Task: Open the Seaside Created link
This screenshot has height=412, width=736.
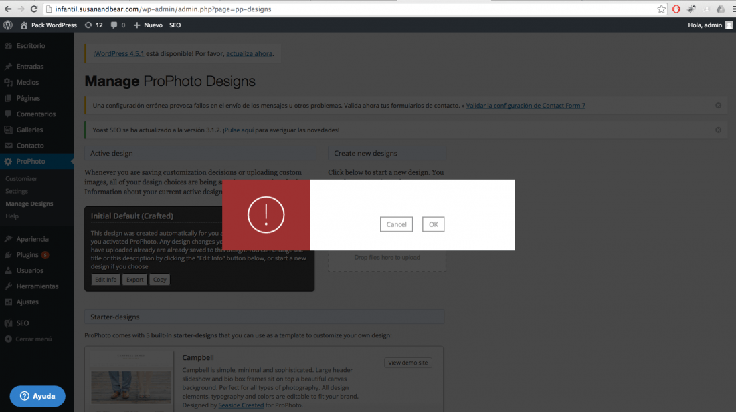Action: [241, 405]
